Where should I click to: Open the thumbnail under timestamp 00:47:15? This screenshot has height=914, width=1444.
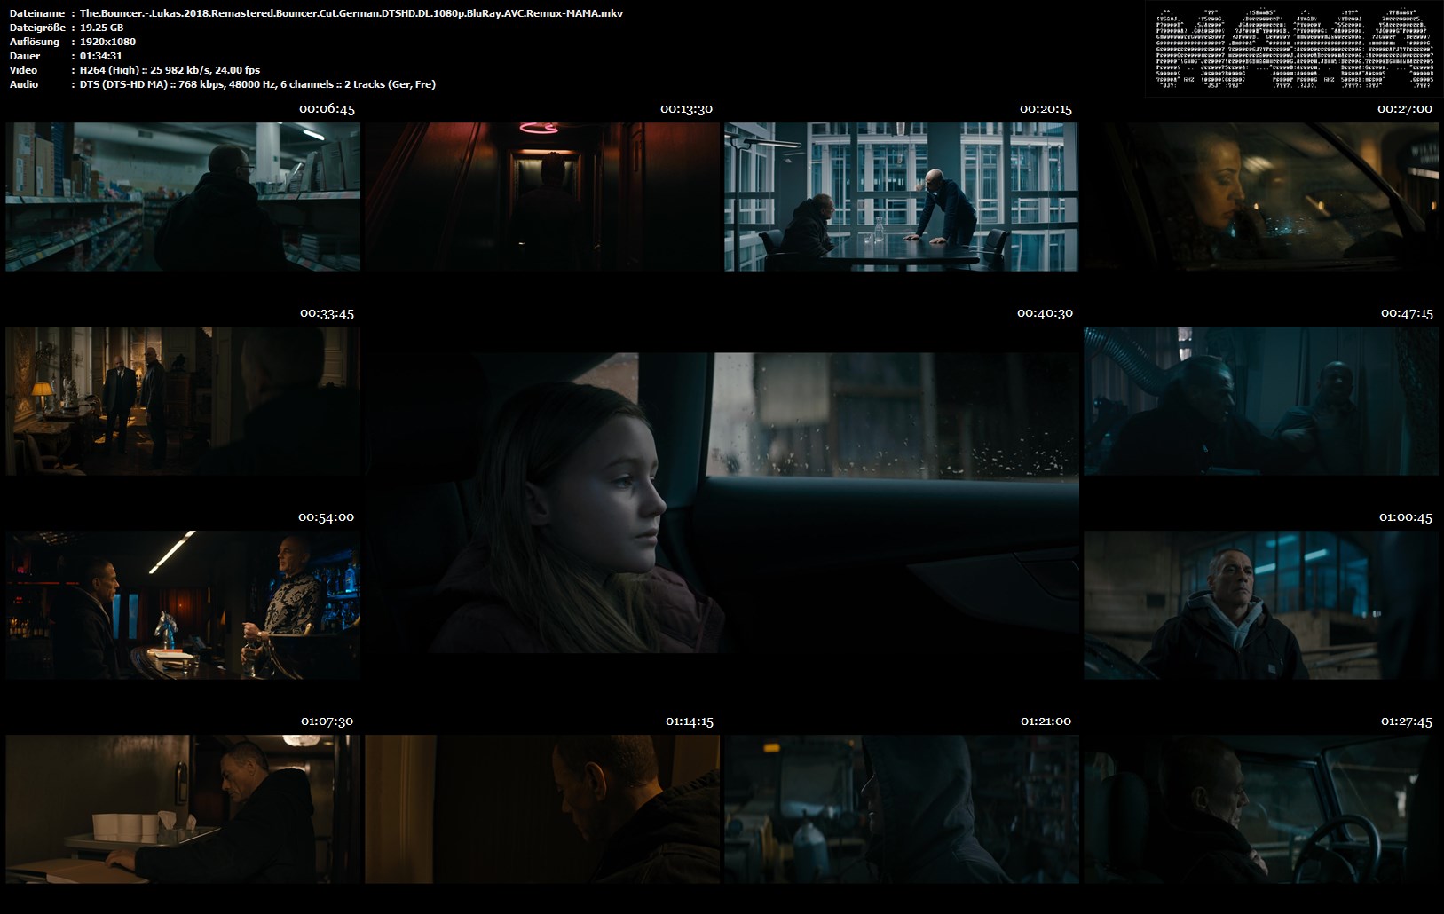[x=1261, y=401]
